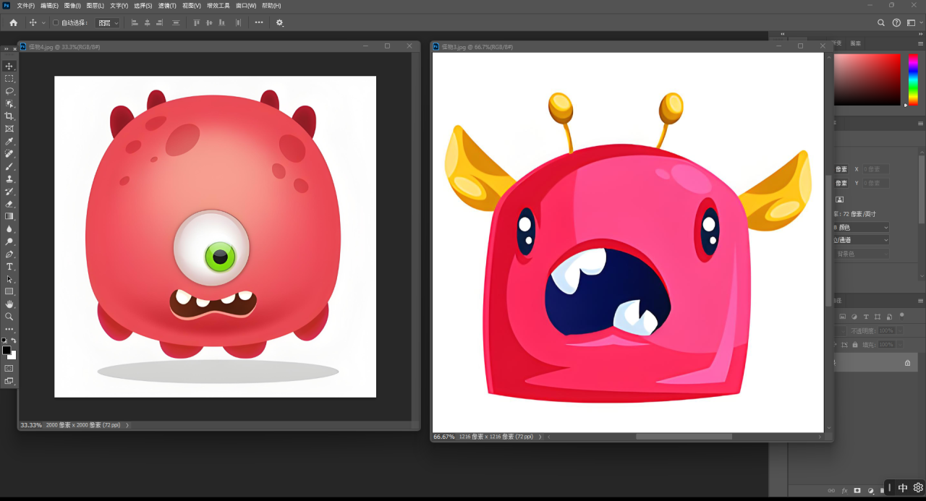Toggle Quick Mask mode in toolbar
The height and width of the screenshot is (501, 926).
pos(9,368)
